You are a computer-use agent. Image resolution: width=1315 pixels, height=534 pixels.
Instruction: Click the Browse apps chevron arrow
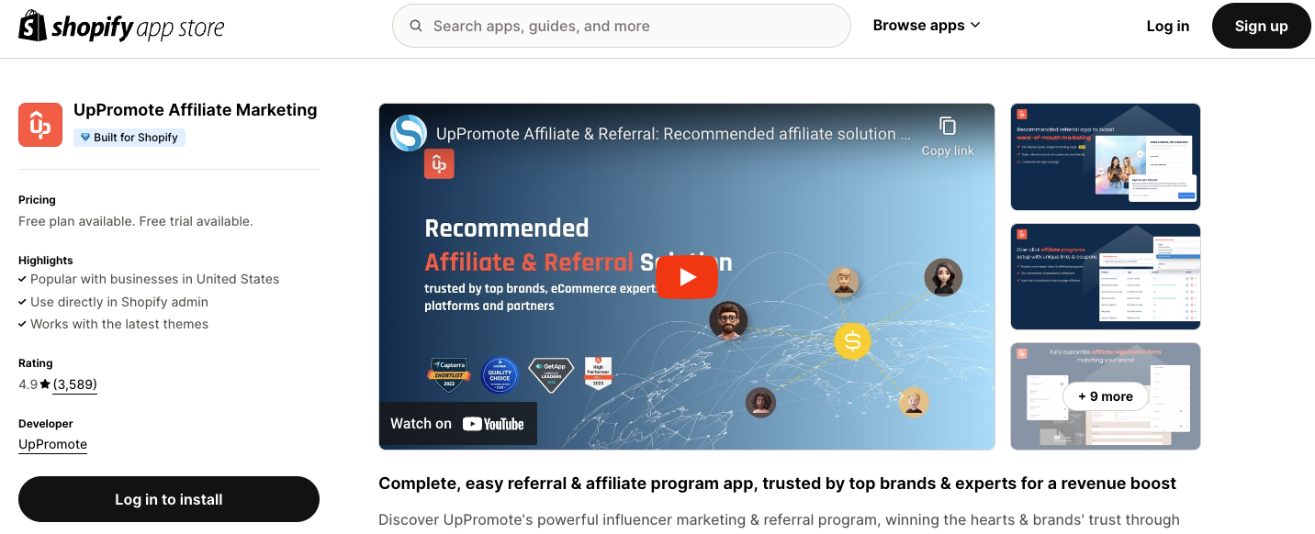point(975,26)
